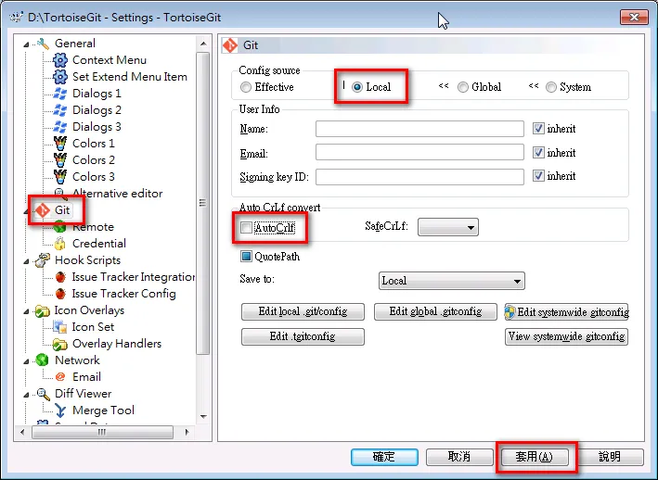Click the Credential padlock icon

60,244
